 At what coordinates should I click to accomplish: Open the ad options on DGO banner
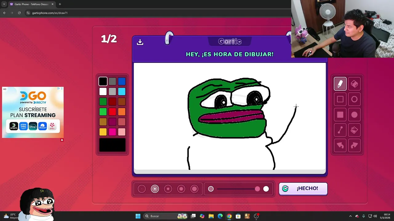[62, 89]
